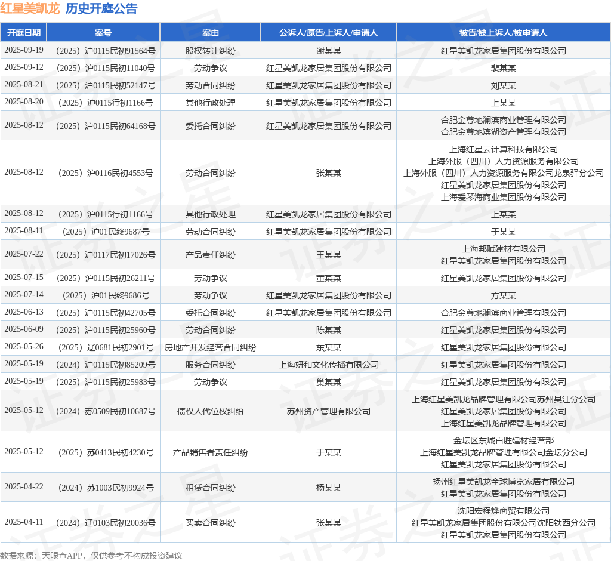
Task: Click 扬州红星美凯龙全球博览家居有限公司 defendant text
Action: (x=504, y=482)
